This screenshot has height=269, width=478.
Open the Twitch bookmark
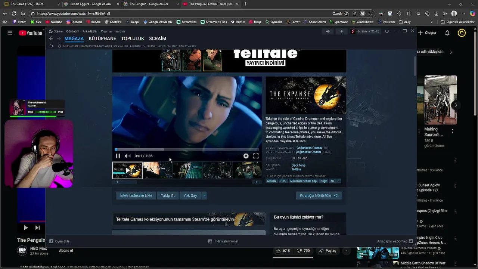click(x=19, y=22)
